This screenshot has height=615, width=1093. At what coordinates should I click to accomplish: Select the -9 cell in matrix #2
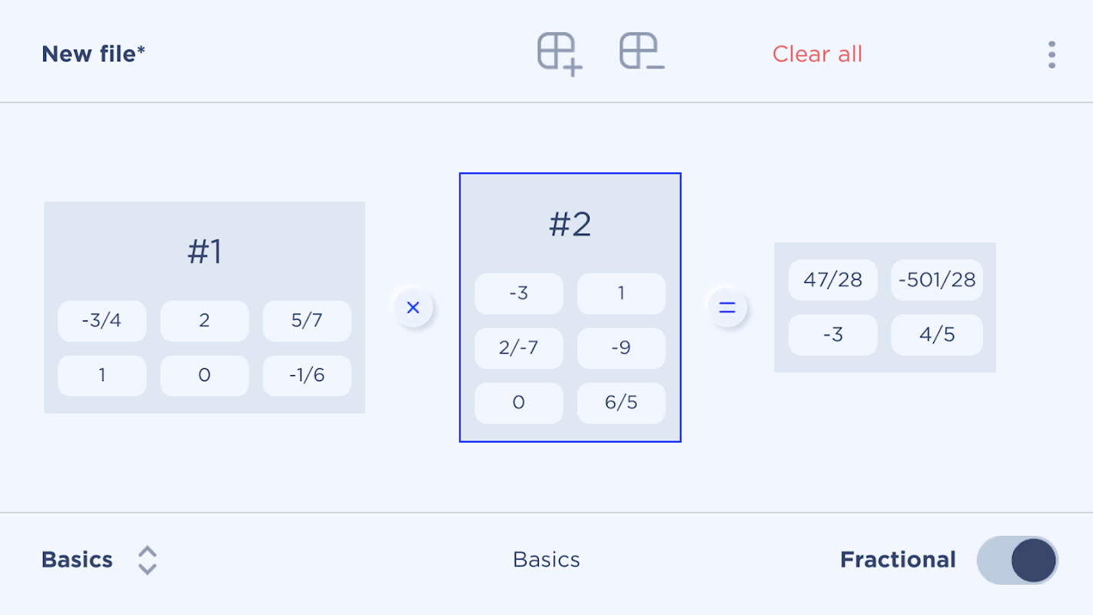pos(621,347)
